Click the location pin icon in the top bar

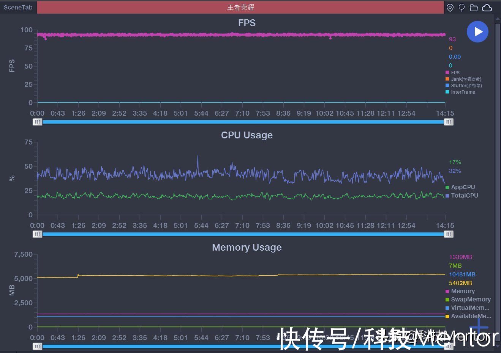click(450, 8)
